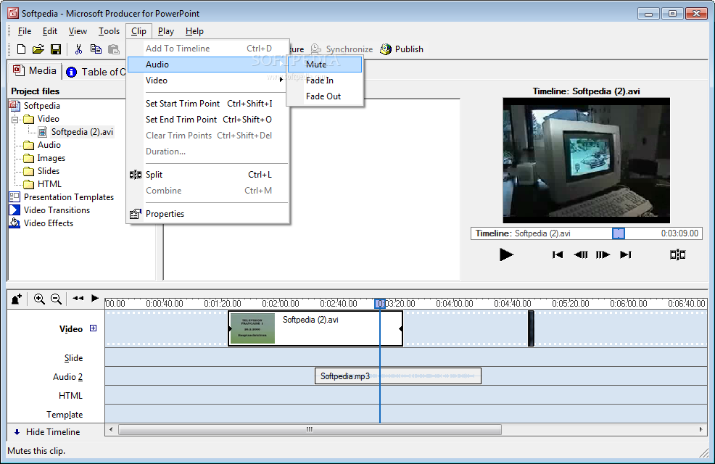Select Presentation Templates in the tree
This screenshot has width=715, height=464.
[68, 197]
